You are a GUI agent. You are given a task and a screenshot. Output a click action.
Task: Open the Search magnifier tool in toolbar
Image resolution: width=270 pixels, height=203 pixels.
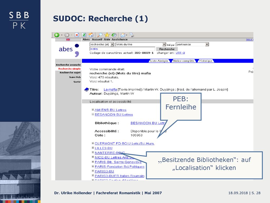click(100, 35)
